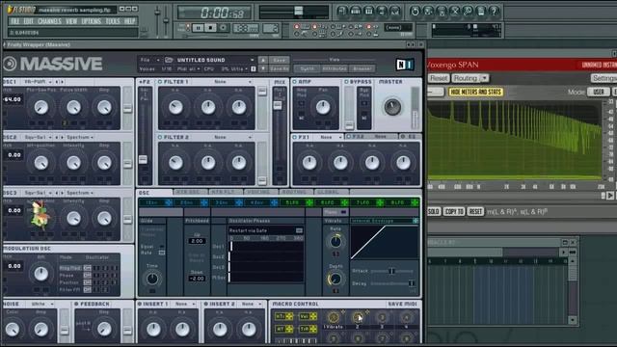The height and width of the screenshot is (347, 617).
Task: Open the Filter 2 type dropdown
Action: click(x=232, y=137)
